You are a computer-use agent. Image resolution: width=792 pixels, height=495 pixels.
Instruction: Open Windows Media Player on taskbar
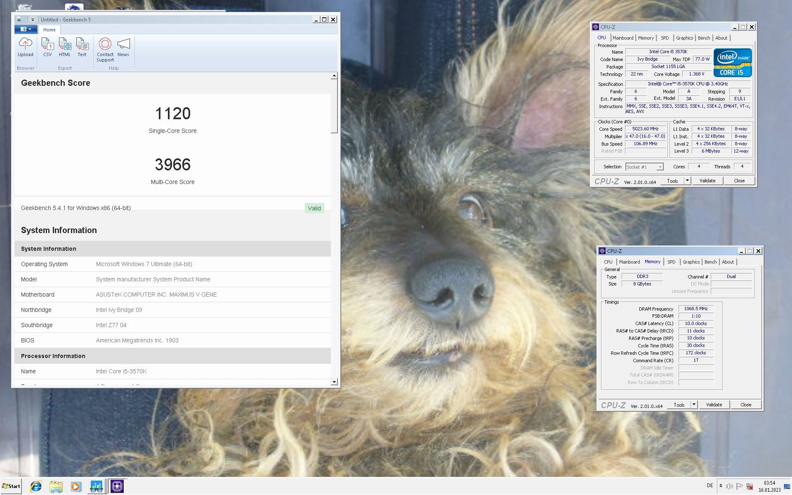76,487
